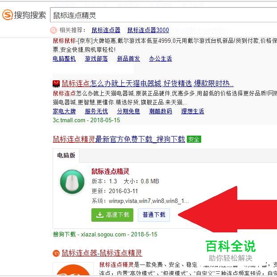This screenshot has height=277, width=277.
Task: Click the Tmall cat icon
Action: tap(56, 83)
